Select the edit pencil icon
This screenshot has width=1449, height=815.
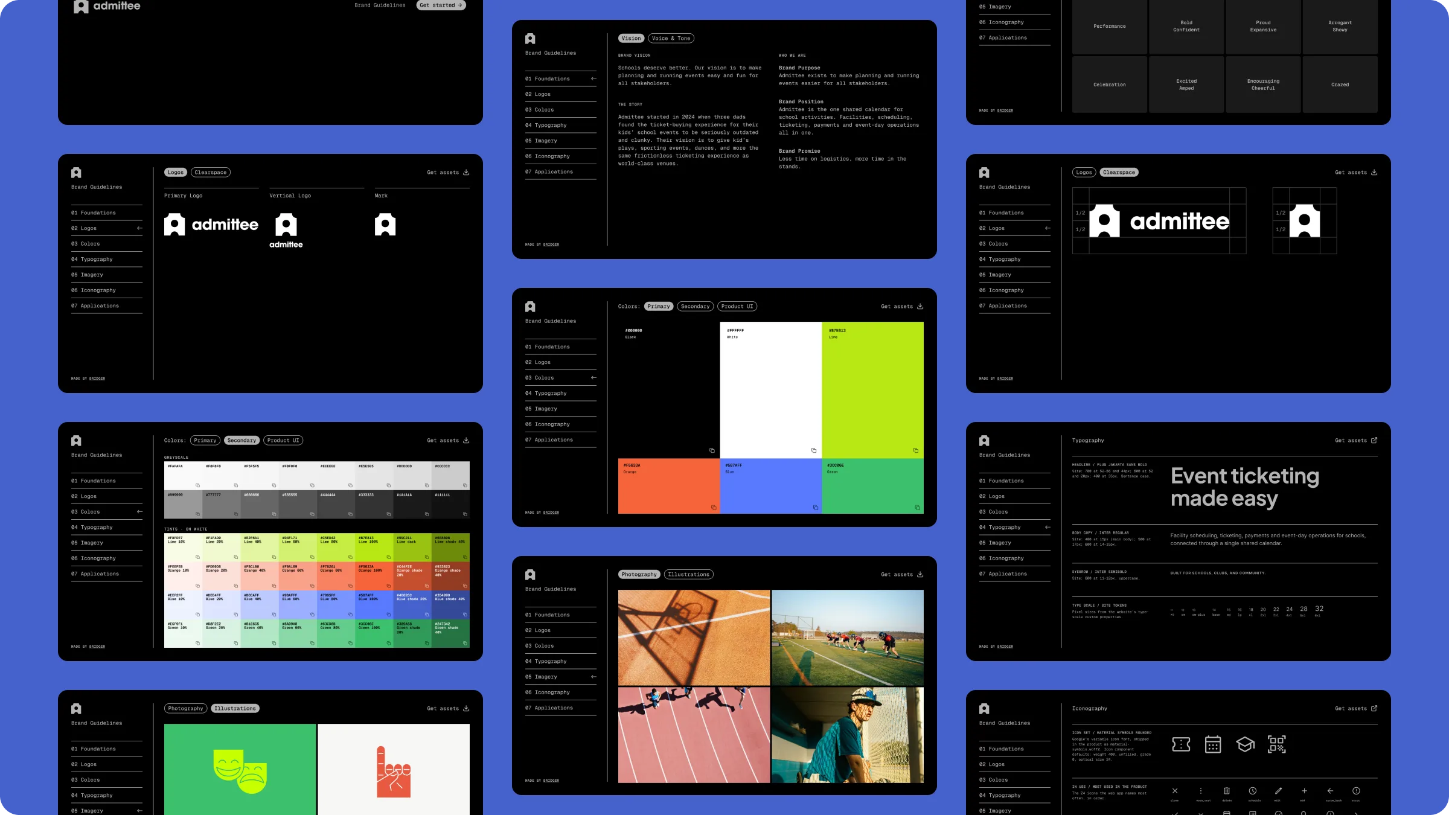[1278, 791]
